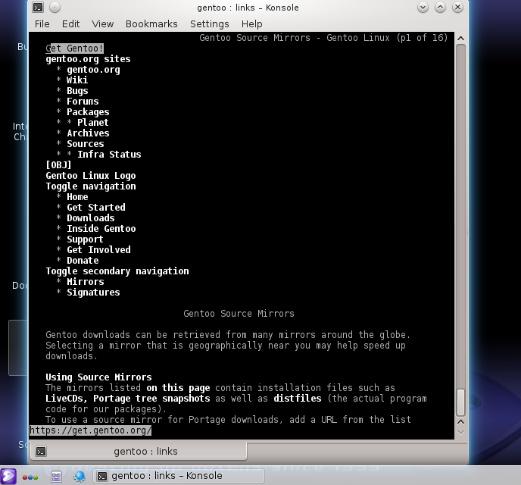Open the Get Started link
The height and width of the screenshot is (485, 521).
96,208
